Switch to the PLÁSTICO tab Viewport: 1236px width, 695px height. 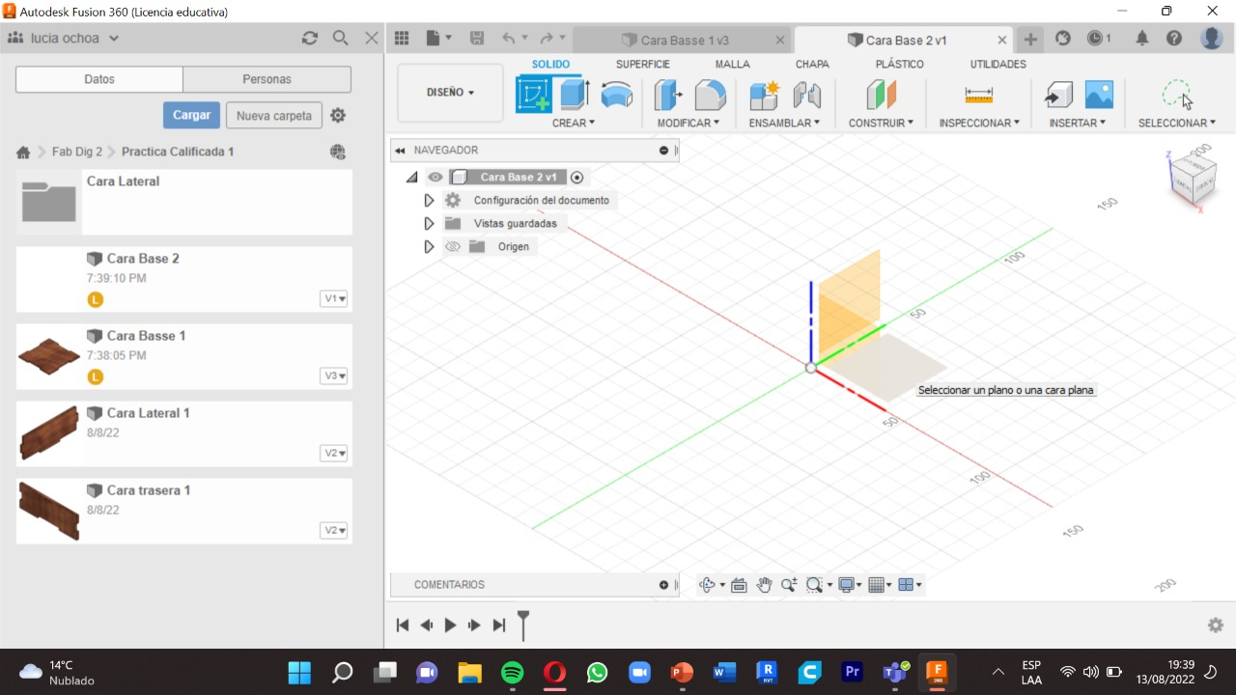click(x=899, y=64)
